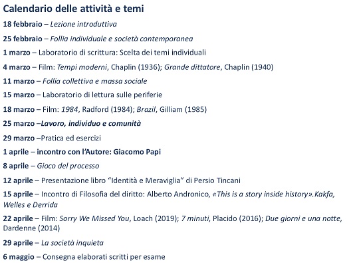Click the film title Brazil, Gilliam (1985)
Image resolution: width=349 pixels, height=263 pixels.
pyautogui.click(x=172, y=109)
